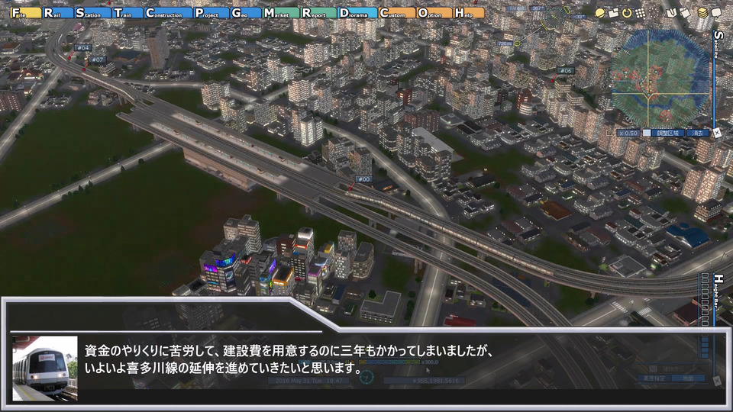Open the Market menu
The image size is (733, 412).
[x=280, y=13]
